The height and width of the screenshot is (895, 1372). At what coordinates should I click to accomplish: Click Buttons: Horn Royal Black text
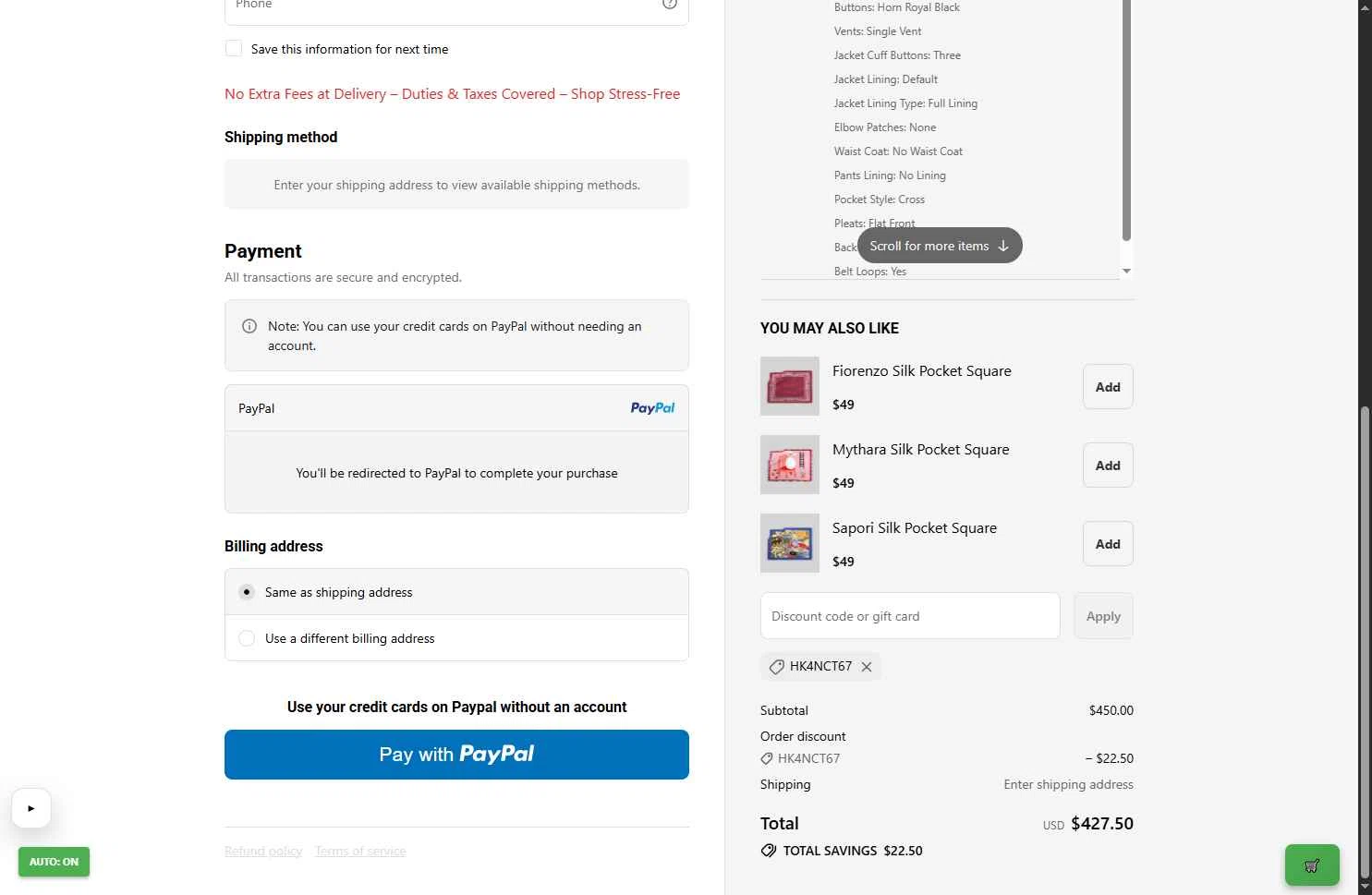click(x=896, y=7)
